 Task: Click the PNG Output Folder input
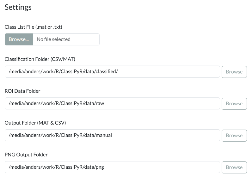112,167
